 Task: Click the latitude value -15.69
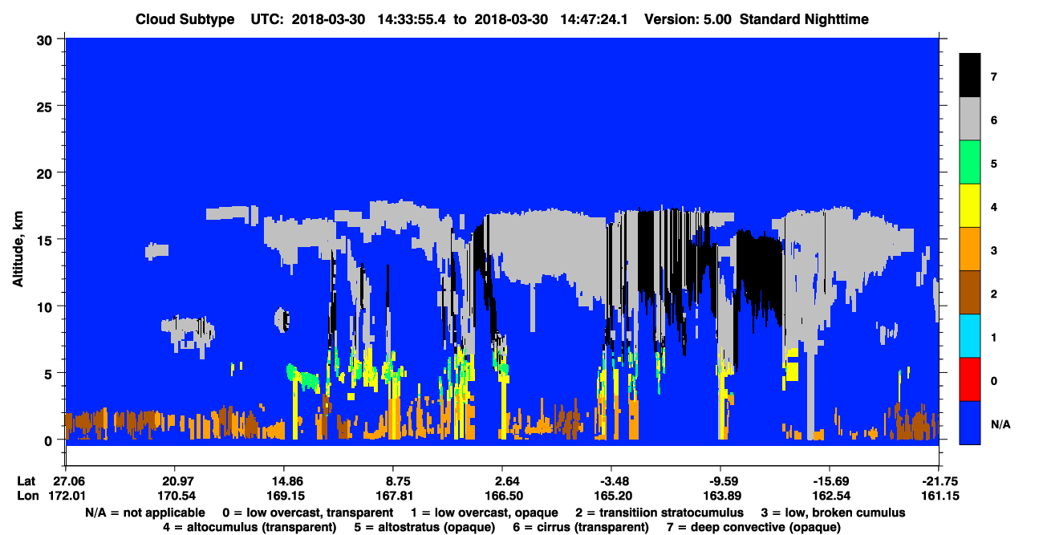click(x=830, y=481)
